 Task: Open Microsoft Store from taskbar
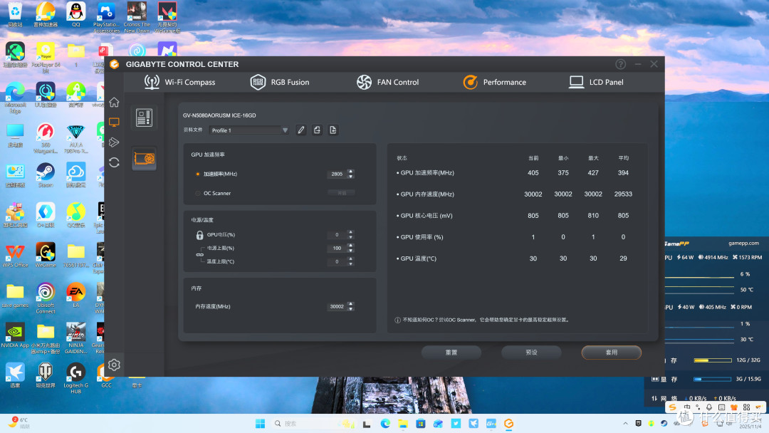pos(420,424)
